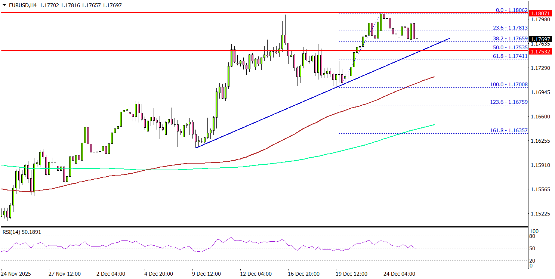Select the EURUSD,H4 symbol title
Image resolution: width=555 pixels, height=279 pixels.
click(x=22, y=6)
